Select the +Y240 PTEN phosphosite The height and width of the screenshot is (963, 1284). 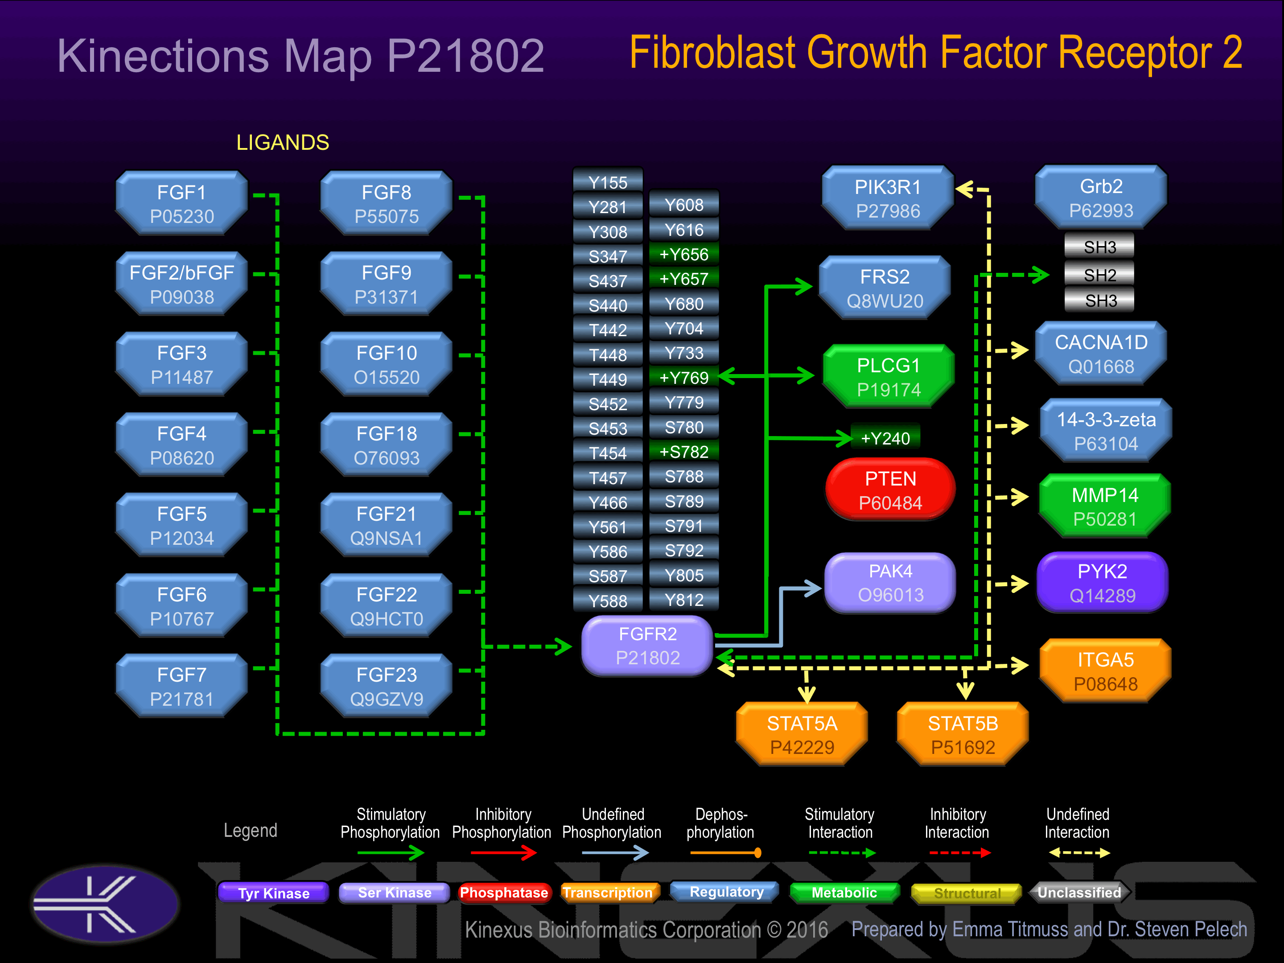coord(885,438)
